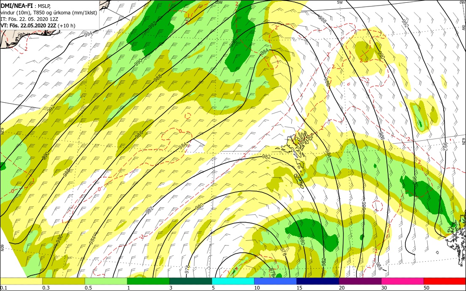Click the olive 0.3–0.5 legend swatch
The height and width of the screenshot is (291, 466).
63,281
